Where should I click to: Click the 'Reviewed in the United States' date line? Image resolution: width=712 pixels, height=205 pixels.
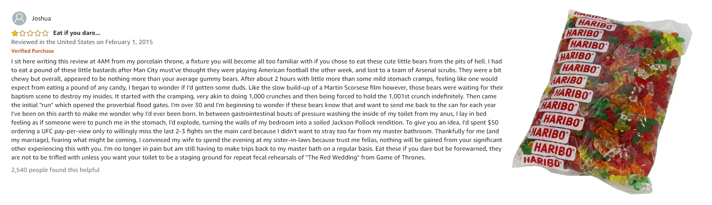[82, 42]
